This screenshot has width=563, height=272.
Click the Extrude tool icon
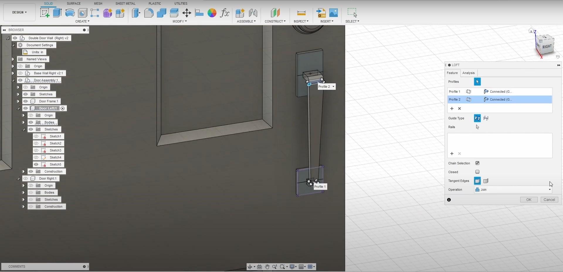(x=57, y=13)
